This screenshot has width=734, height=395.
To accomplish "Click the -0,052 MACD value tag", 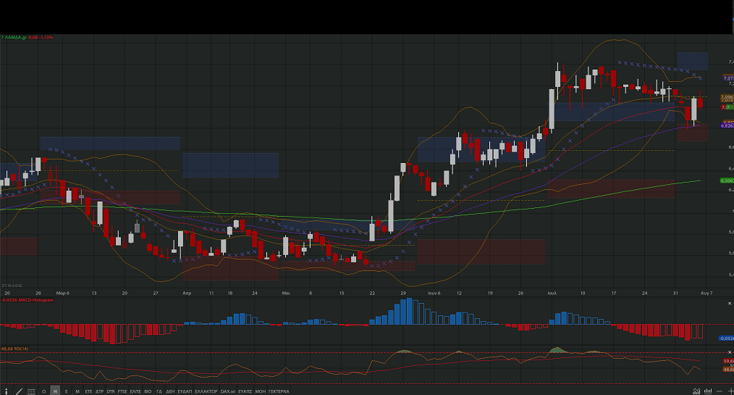I will (727, 338).
